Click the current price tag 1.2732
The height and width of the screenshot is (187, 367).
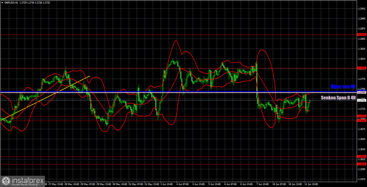pos(362,100)
